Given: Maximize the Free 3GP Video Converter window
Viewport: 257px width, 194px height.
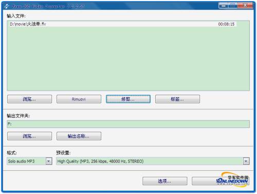Looking at the screenshot, I should click(x=232, y=6).
